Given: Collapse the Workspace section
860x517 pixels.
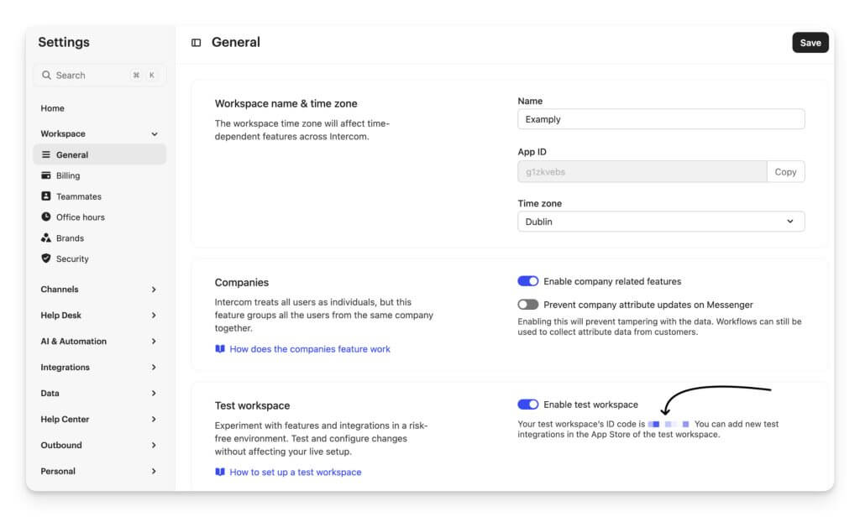Looking at the screenshot, I should pyautogui.click(x=154, y=133).
